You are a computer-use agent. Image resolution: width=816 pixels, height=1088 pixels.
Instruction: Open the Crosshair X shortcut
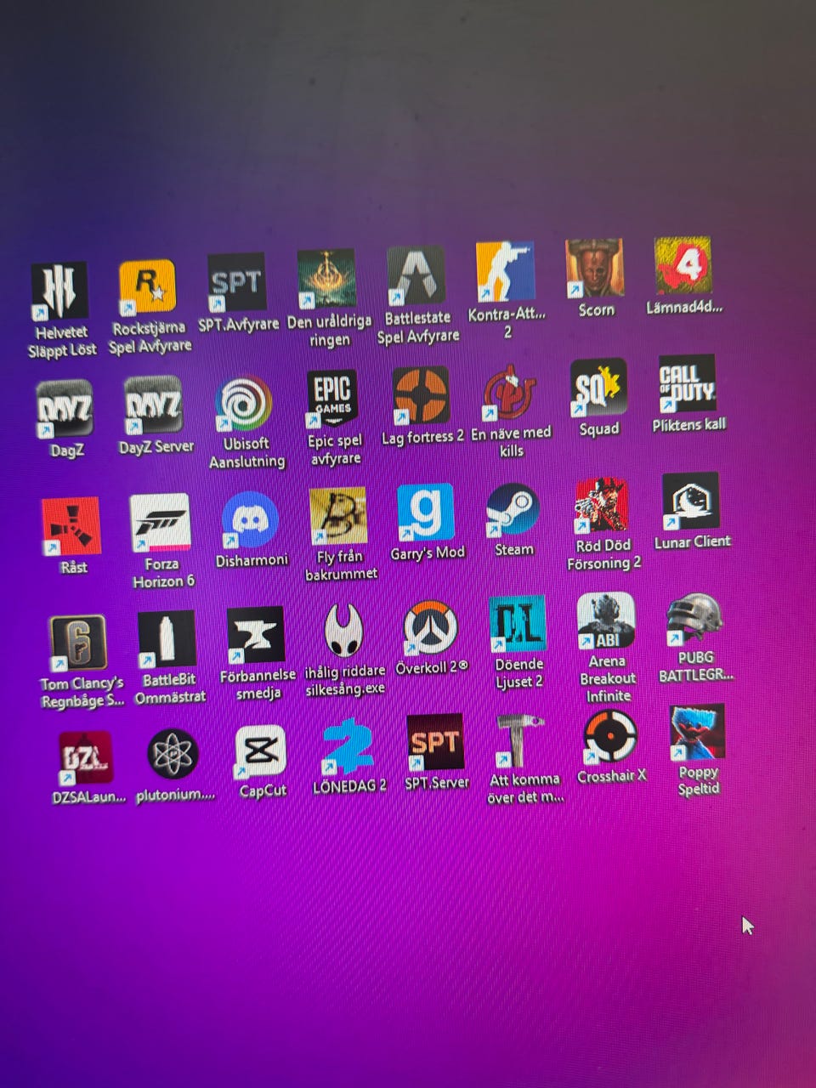(610, 737)
